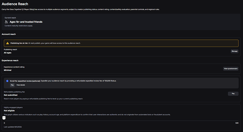This screenshot has width=243, height=132.
Task: Click the 'Enroll for expedited review' text
Action: click(25, 81)
